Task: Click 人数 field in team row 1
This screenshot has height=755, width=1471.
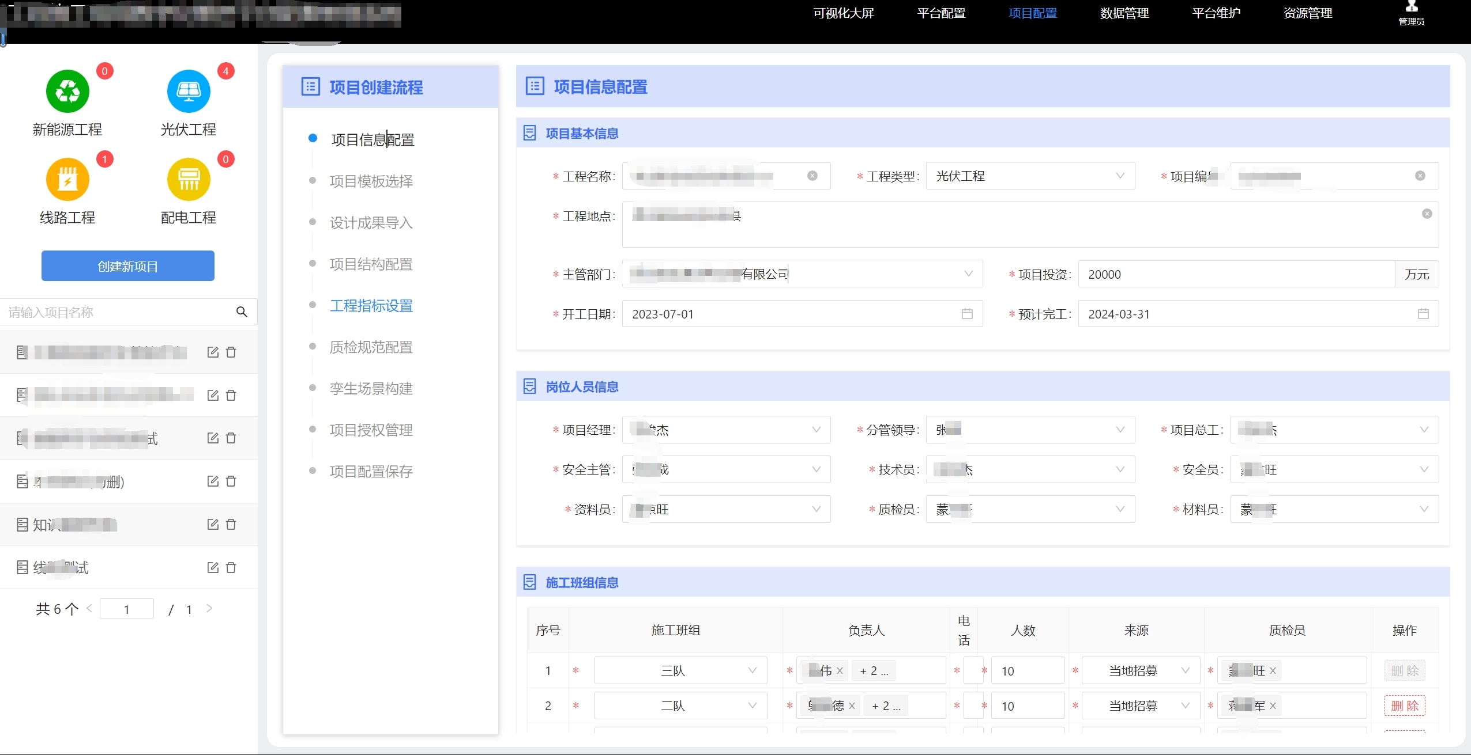Action: pyautogui.click(x=1028, y=670)
